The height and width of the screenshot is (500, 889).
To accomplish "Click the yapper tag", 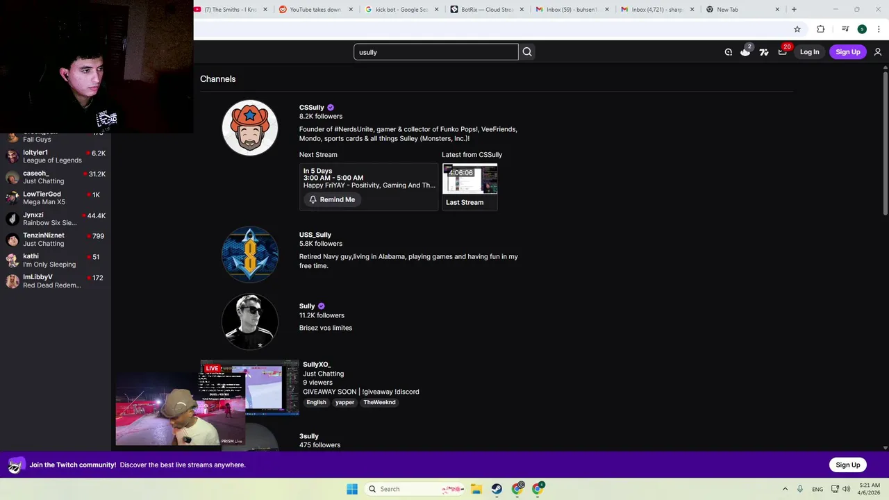I will click(x=344, y=402).
